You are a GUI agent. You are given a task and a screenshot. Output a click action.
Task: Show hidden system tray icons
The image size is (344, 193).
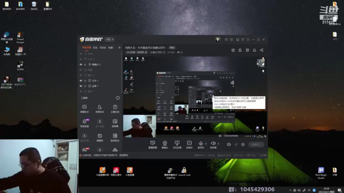290,190
